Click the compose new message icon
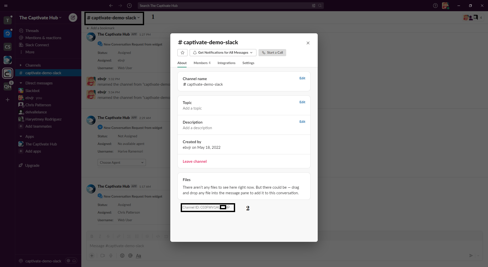The width and height of the screenshot is (488, 267). tap(73, 18)
